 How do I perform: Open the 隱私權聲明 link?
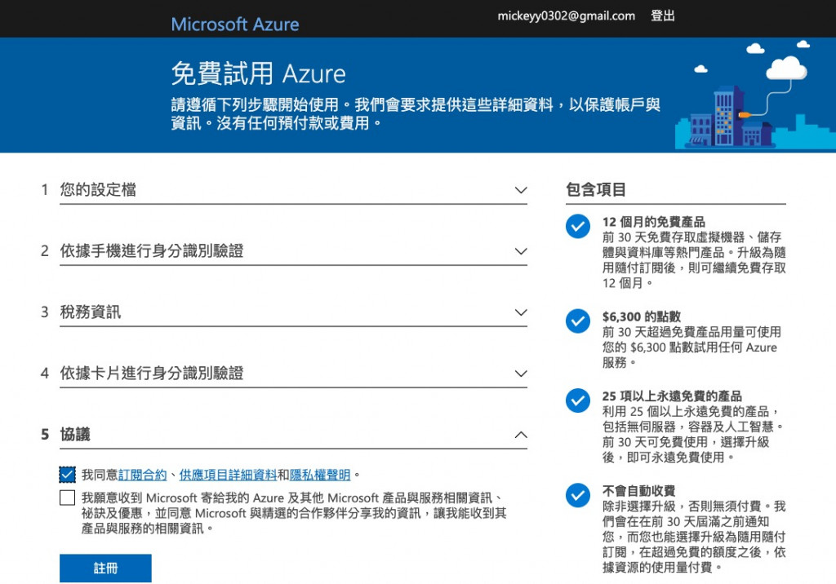[x=320, y=475]
